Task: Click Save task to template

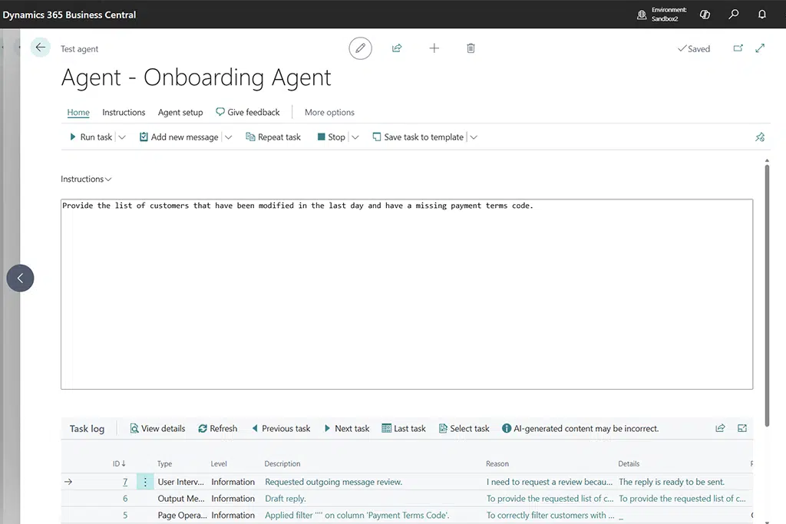Action: [418, 137]
